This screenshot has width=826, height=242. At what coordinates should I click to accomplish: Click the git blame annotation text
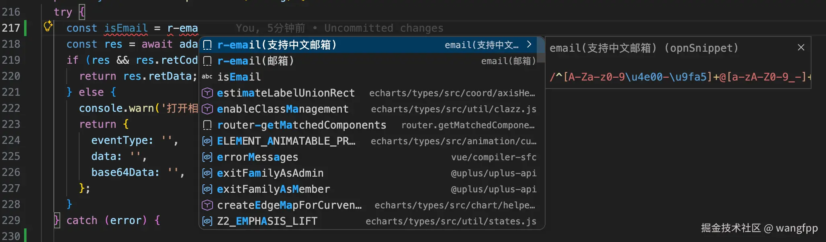tap(339, 28)
